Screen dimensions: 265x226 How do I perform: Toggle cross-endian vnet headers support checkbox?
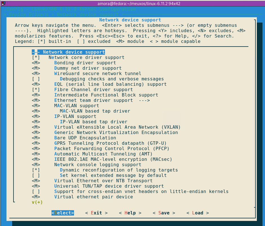pos(36,192)
